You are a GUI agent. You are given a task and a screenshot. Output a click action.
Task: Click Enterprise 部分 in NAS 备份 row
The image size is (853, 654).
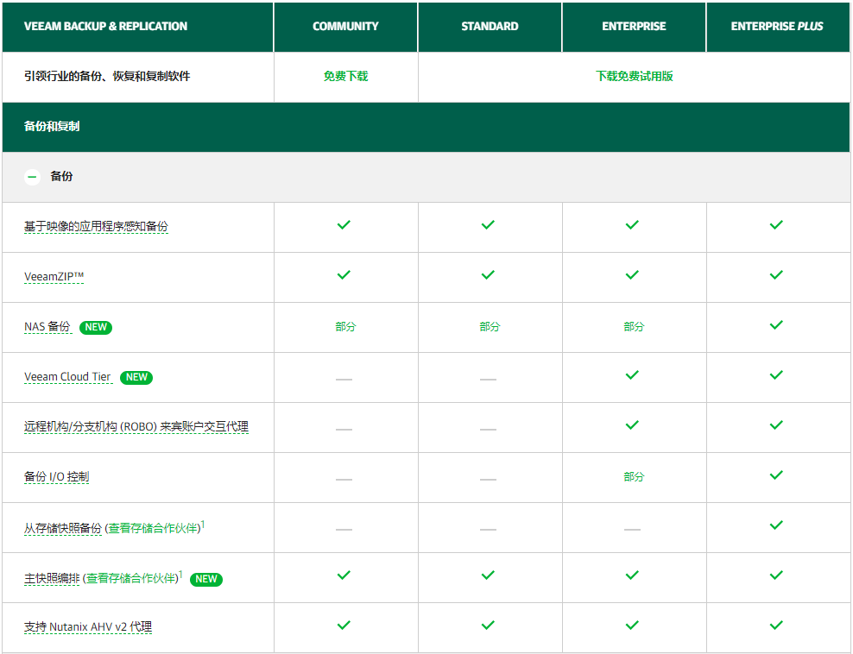[x=634, y=326]
